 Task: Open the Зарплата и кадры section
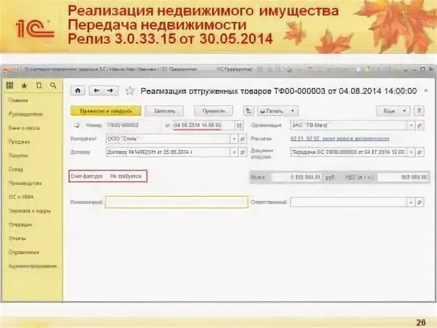tap(30, 211)
